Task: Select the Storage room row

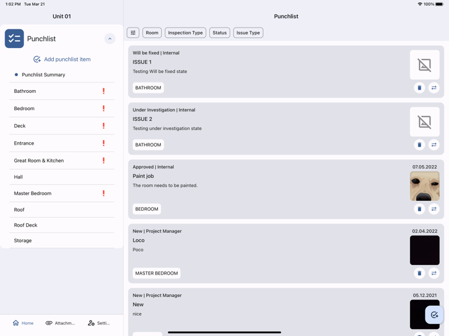Action: [62, 241]
